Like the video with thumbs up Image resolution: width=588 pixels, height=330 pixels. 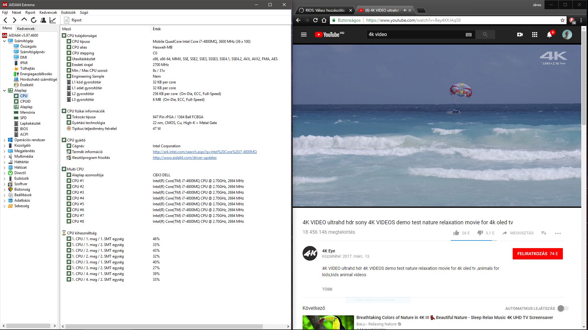click(x=456, y=233)
